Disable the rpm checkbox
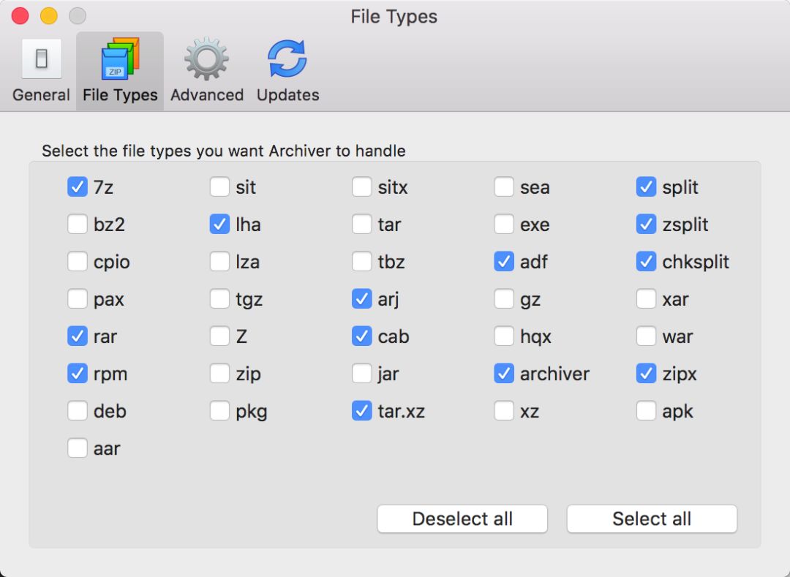 click(x=77, y=374)
